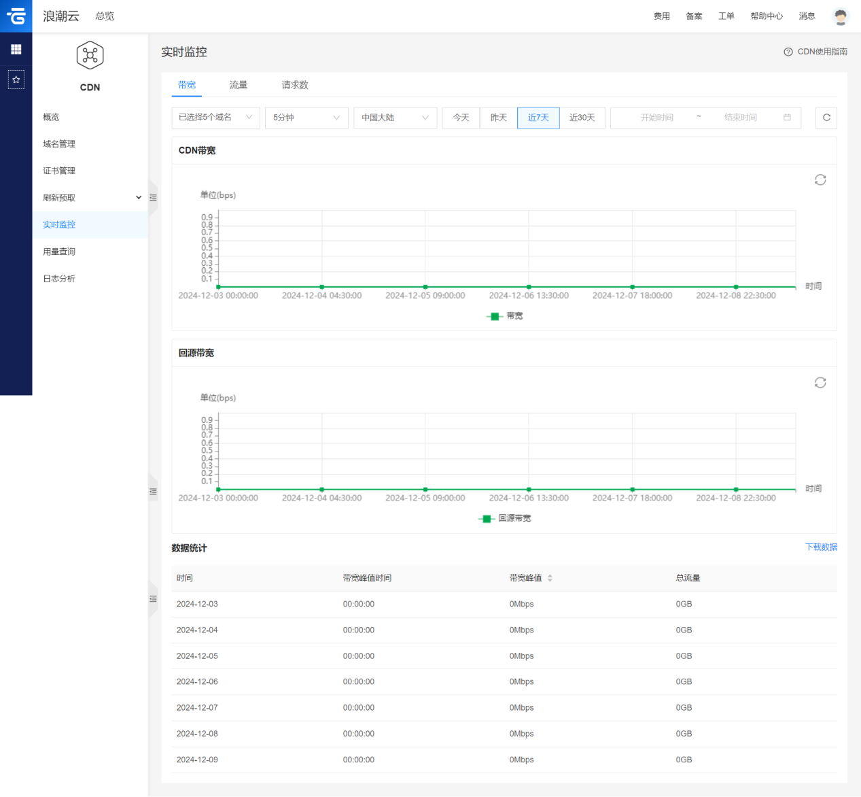Open 消息 in the top navigation

pos(807,16)
